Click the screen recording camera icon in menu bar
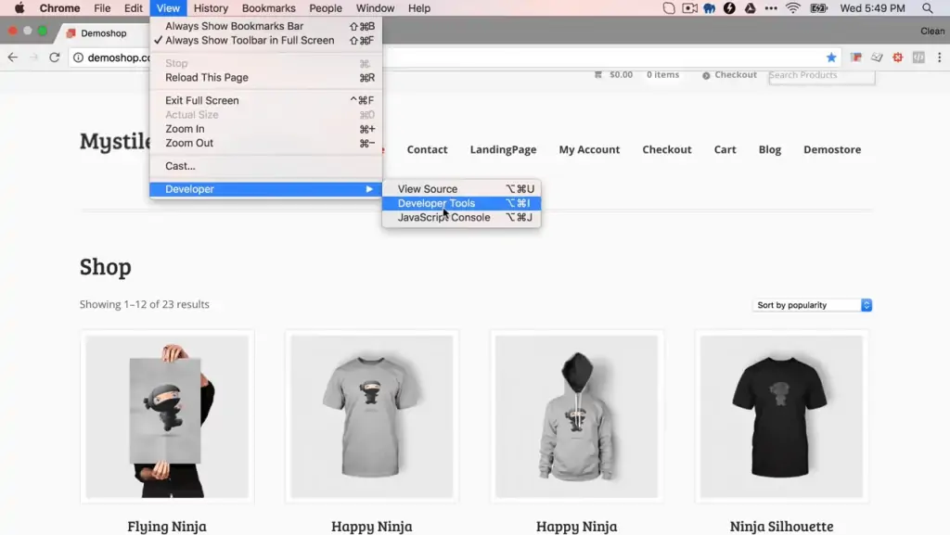The height and width of the screenshot is (535, 950). 687,7
